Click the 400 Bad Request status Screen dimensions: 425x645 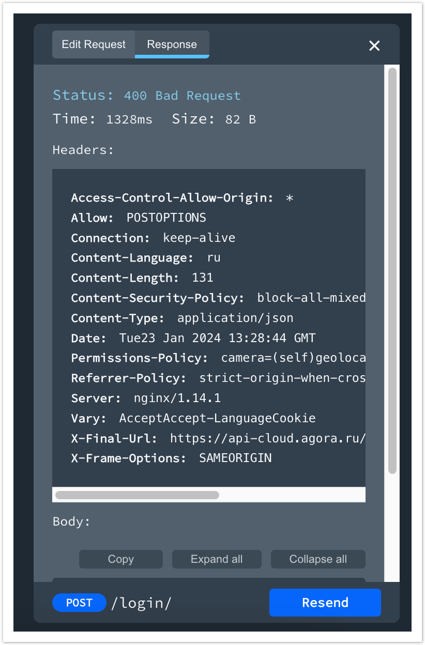tap(182, 96)
